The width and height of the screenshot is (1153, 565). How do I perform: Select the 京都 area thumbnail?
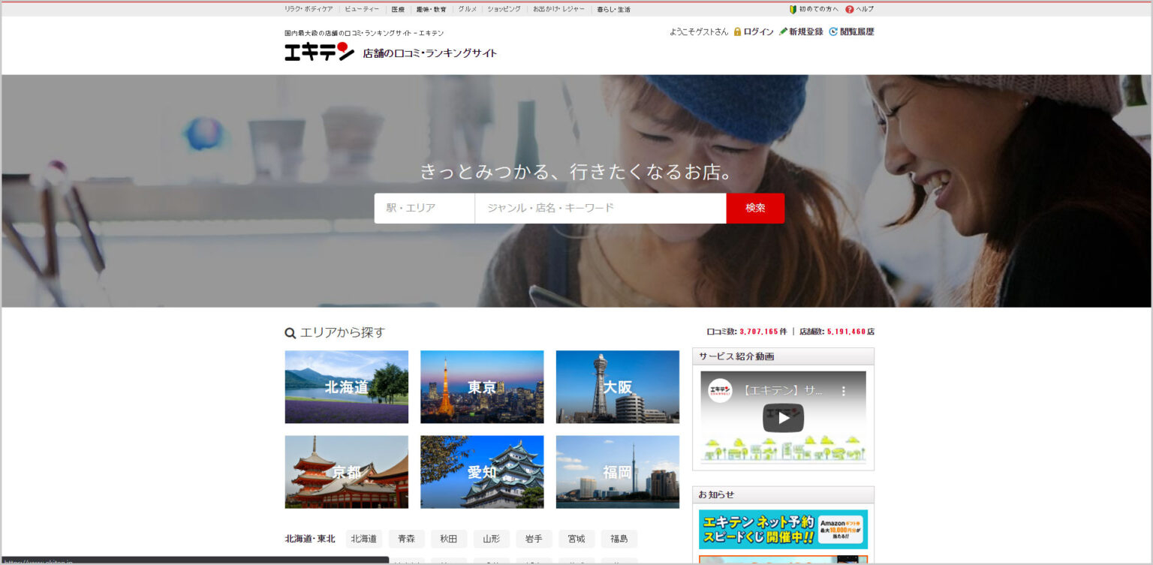click(x=347, y=472)
